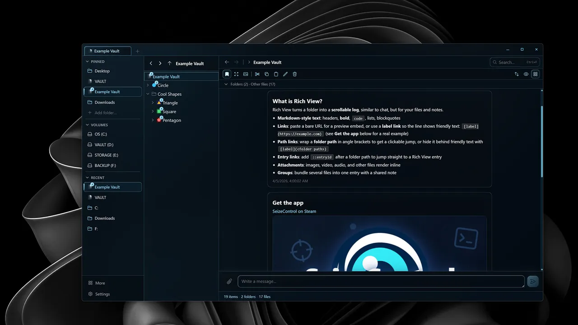Click the clipboard Paste icon
Image resolution: width=578 pixels, height=325 pixels.
[276, 74]
